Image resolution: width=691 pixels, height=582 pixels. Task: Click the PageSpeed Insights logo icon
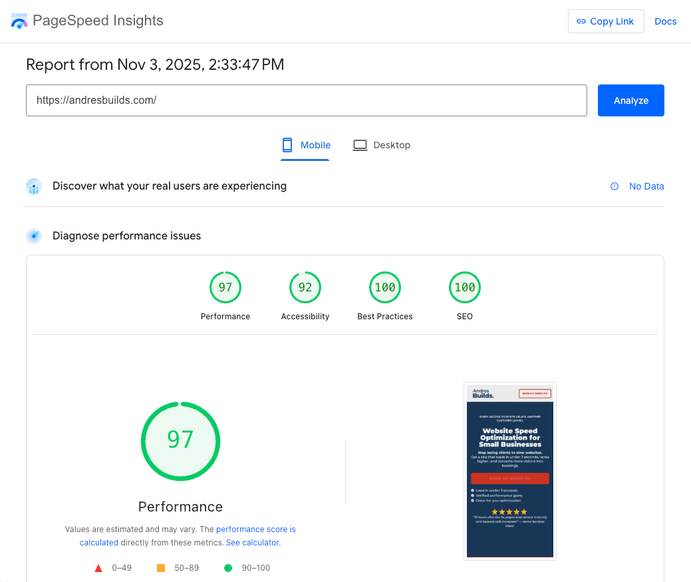[19, 21]
